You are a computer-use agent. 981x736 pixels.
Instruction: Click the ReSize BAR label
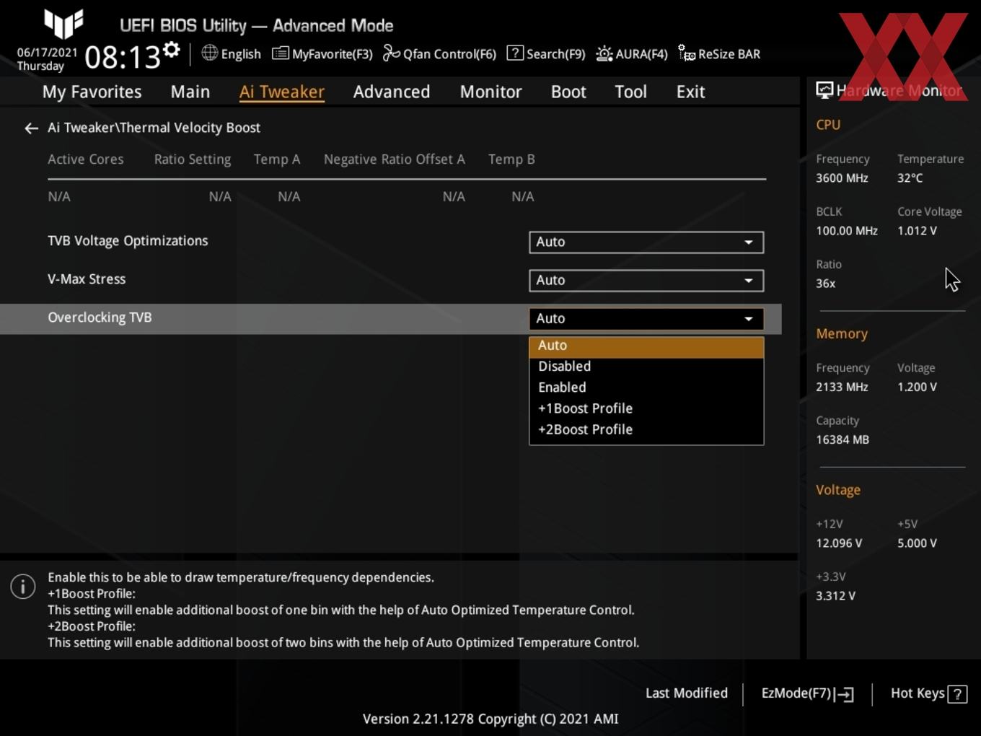coord(729,54)
